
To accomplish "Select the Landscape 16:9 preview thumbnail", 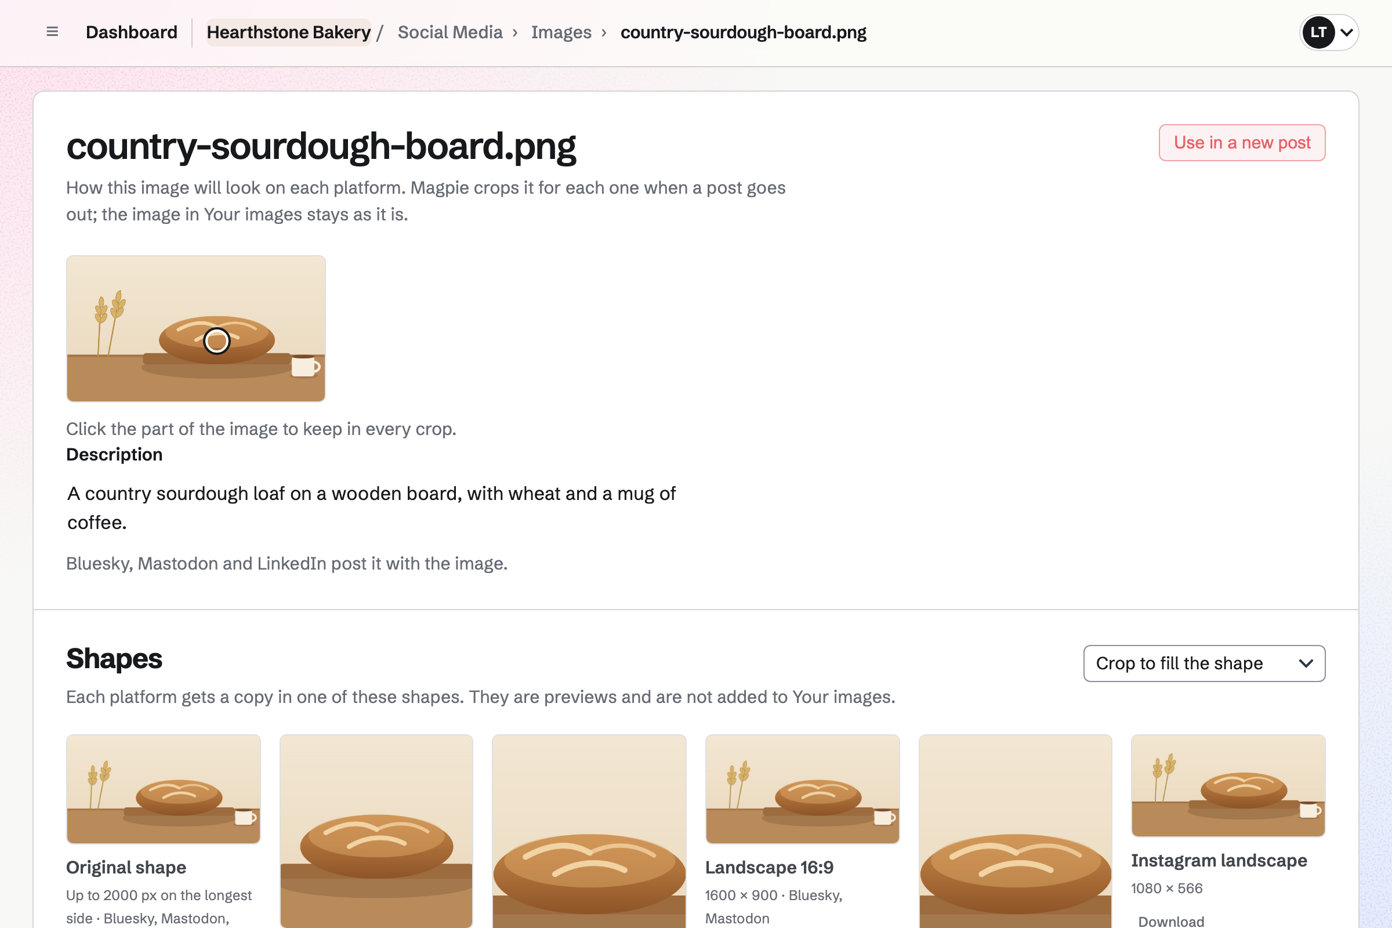I will [x=802, y=789].
